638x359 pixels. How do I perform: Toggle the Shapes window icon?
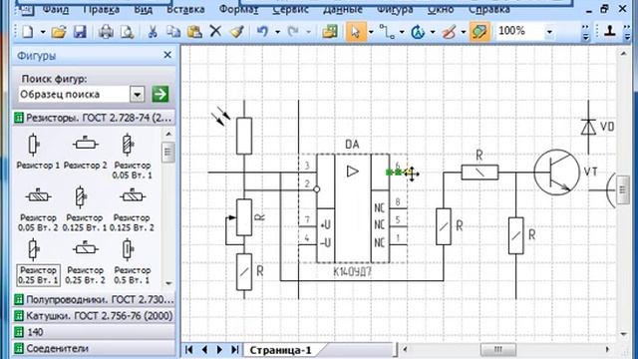tap(330, 31)
